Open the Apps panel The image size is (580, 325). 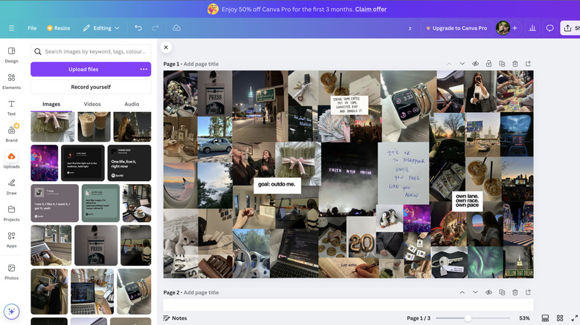coord(11,240)
